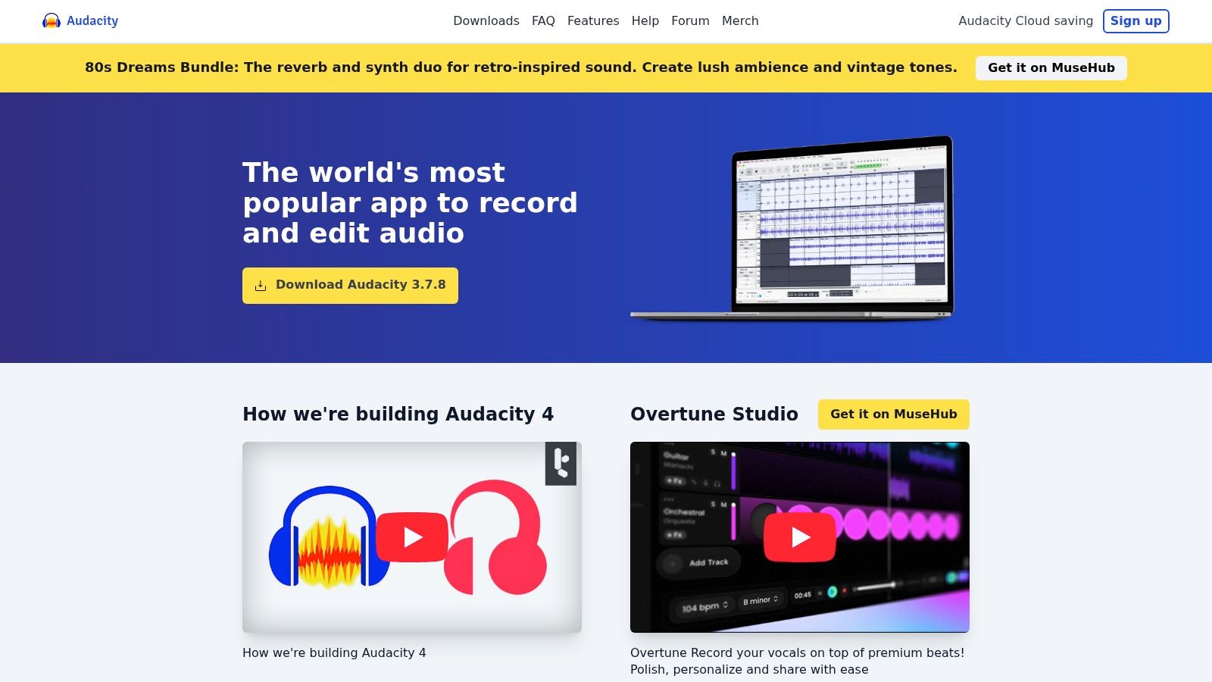Click the 'How we're building Audacity 4' heading

398,415
